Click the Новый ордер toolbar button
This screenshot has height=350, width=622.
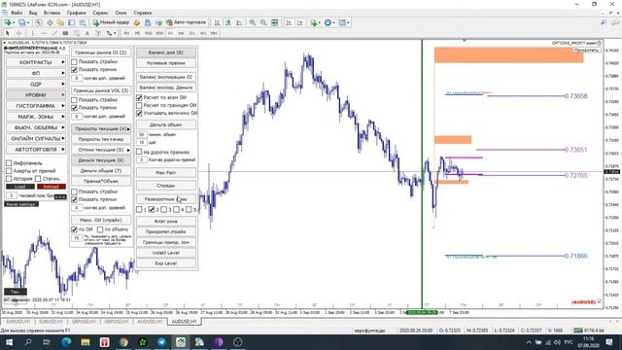pyautogui.click(x=111, y=22)
